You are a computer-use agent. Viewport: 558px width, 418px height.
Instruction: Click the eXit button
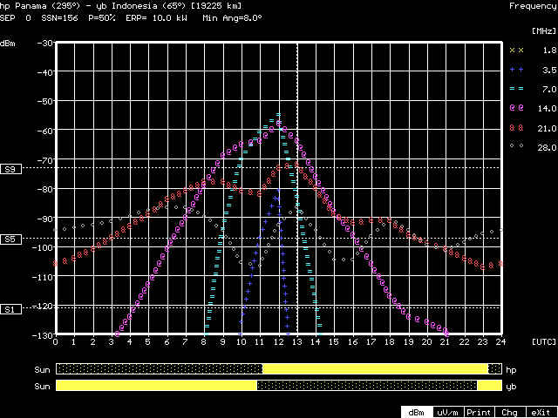(541, 412)
